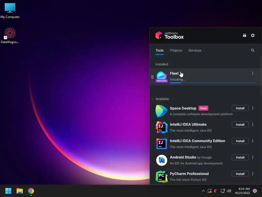Open the options menu for Android Studio

coord(253,157)
